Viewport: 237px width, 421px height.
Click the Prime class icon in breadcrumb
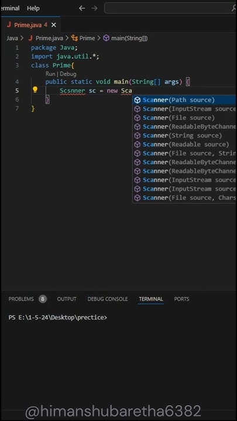tap(74, 38)
